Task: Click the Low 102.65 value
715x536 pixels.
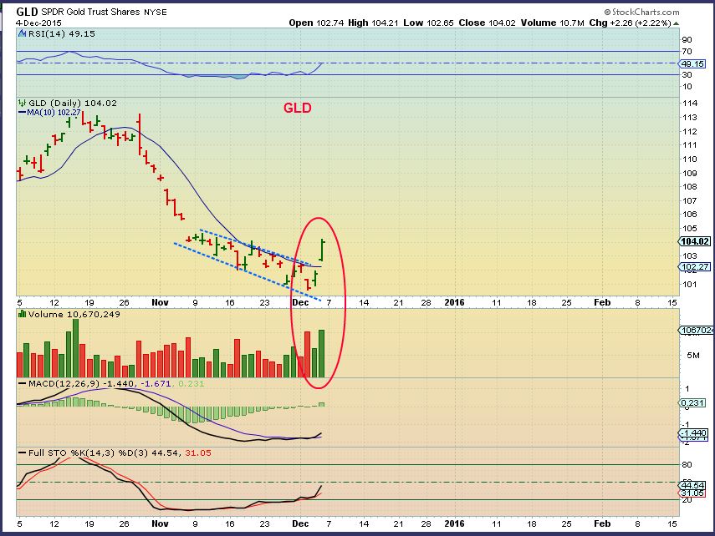Action: coord(428,23)
